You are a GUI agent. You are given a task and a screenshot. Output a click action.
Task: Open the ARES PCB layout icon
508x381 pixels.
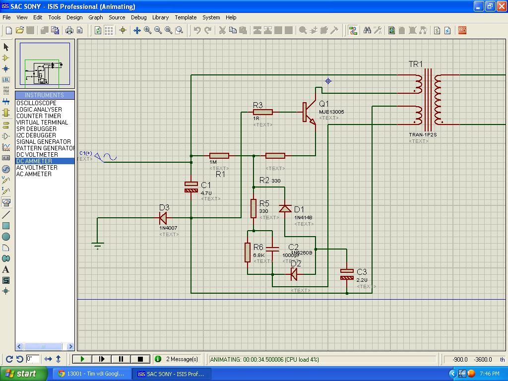click(x=462, y=31)
